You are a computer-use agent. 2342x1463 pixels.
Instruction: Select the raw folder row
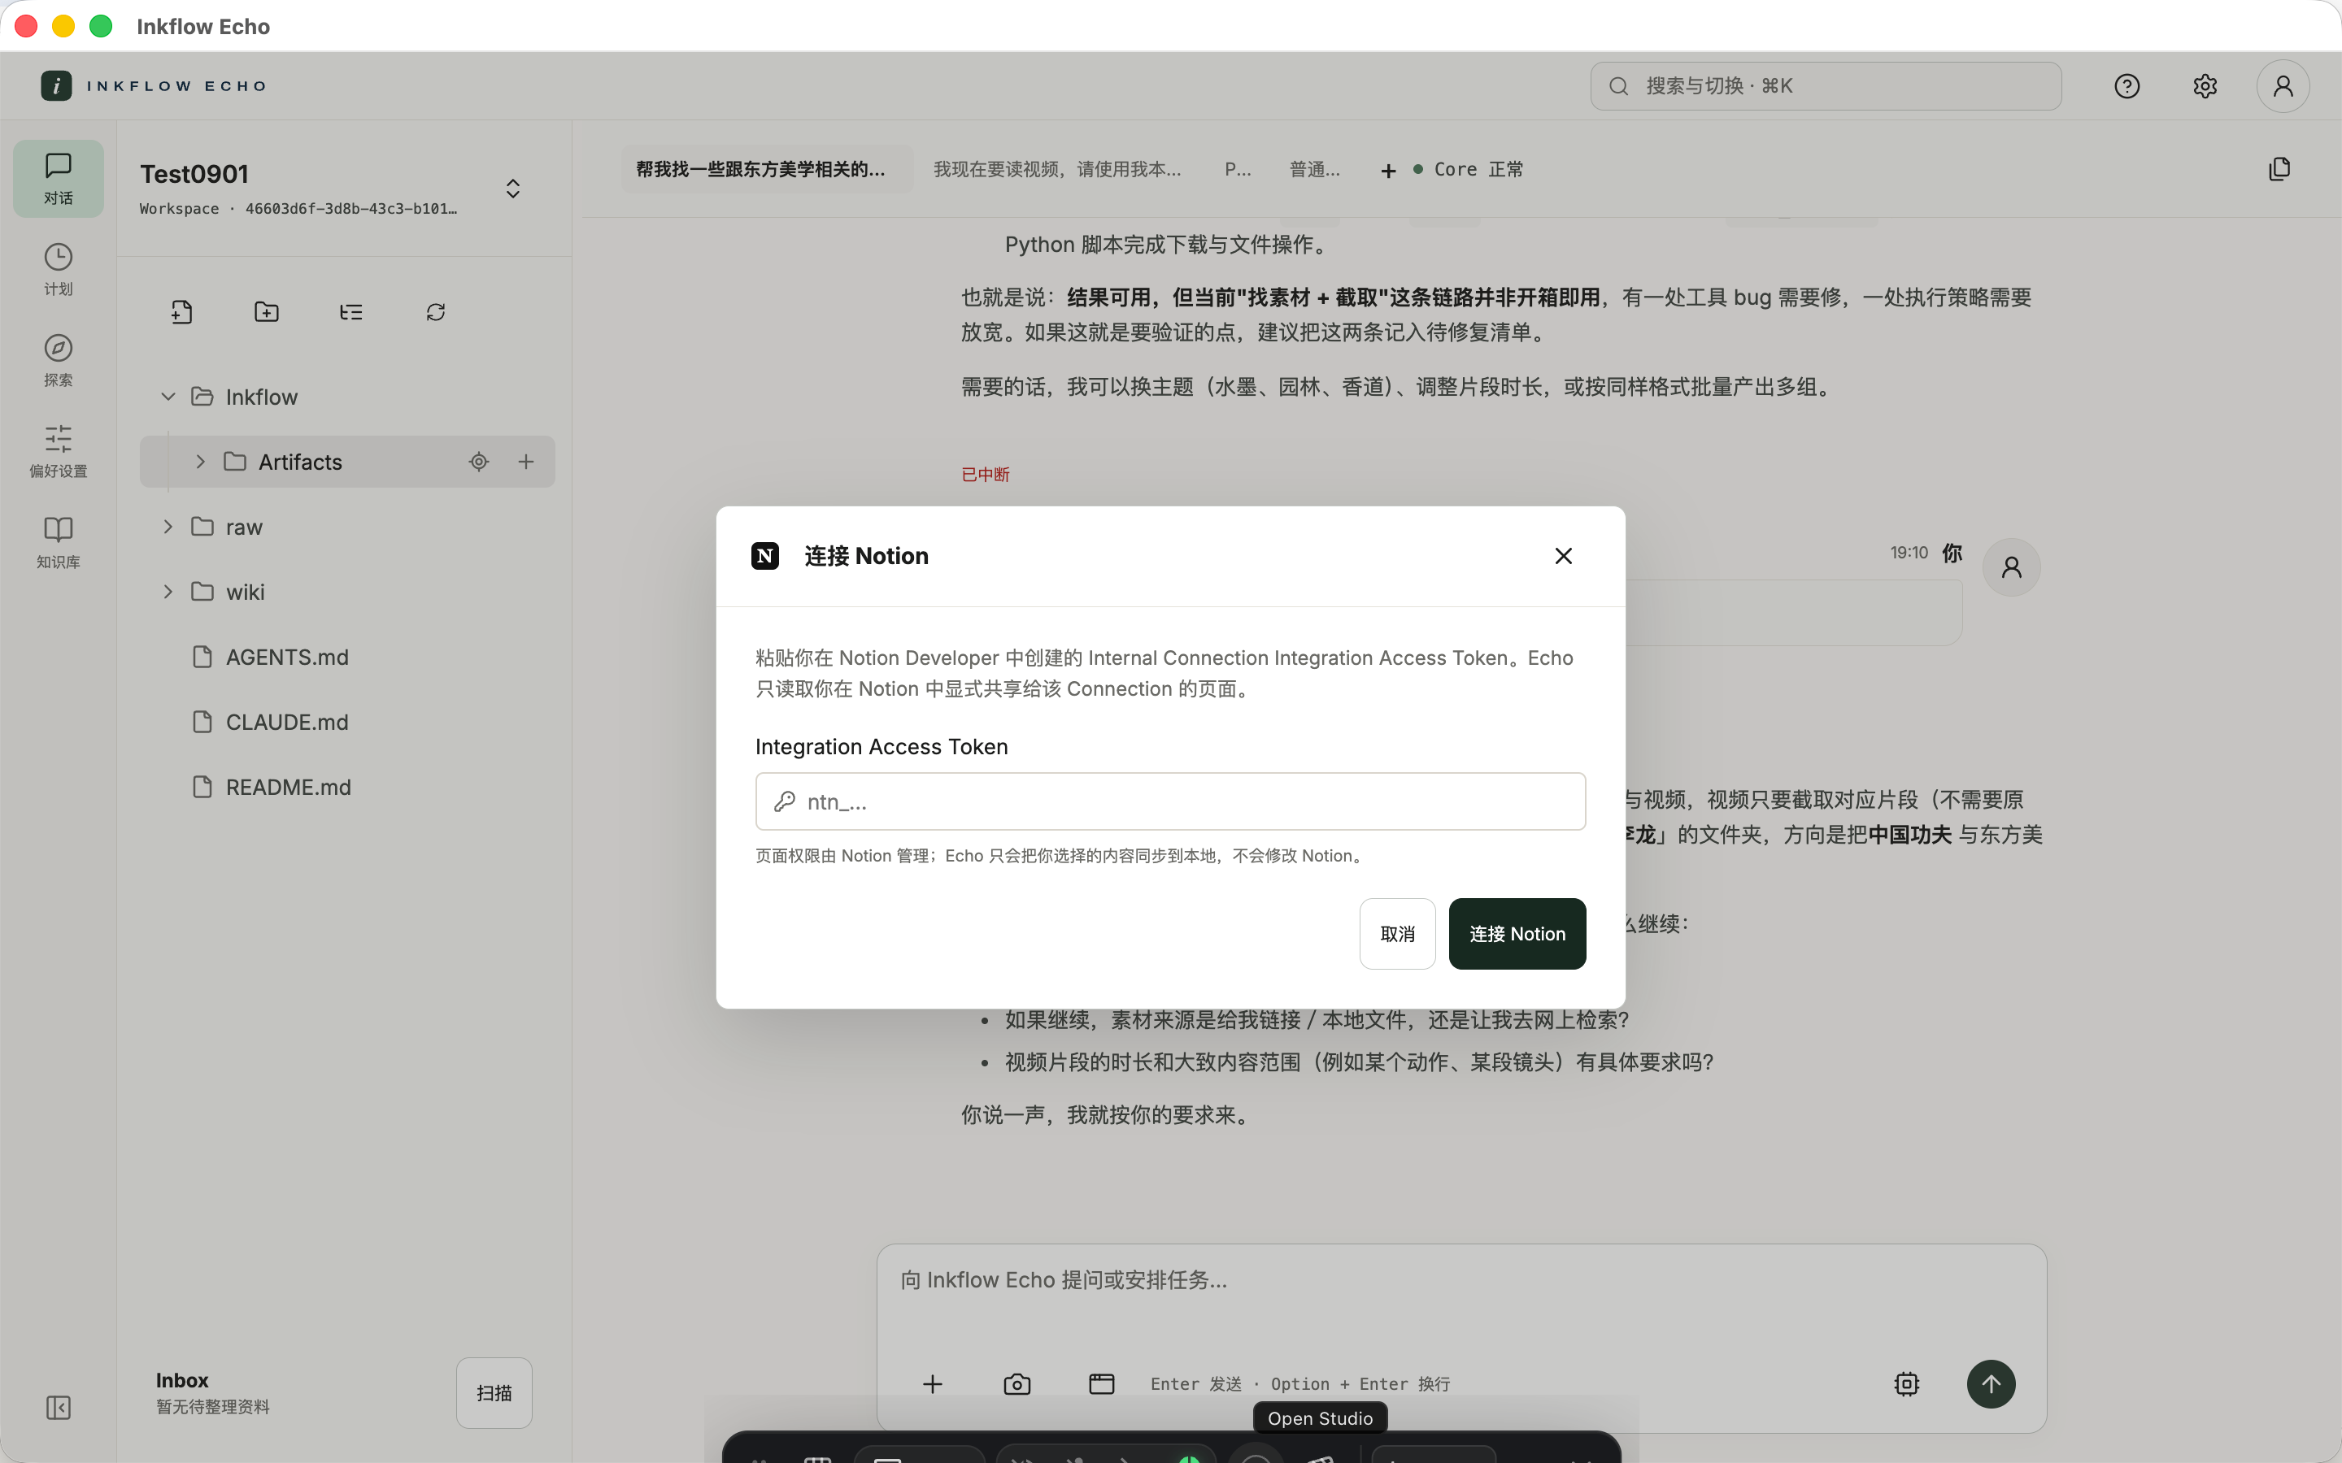tap(346, 527)
